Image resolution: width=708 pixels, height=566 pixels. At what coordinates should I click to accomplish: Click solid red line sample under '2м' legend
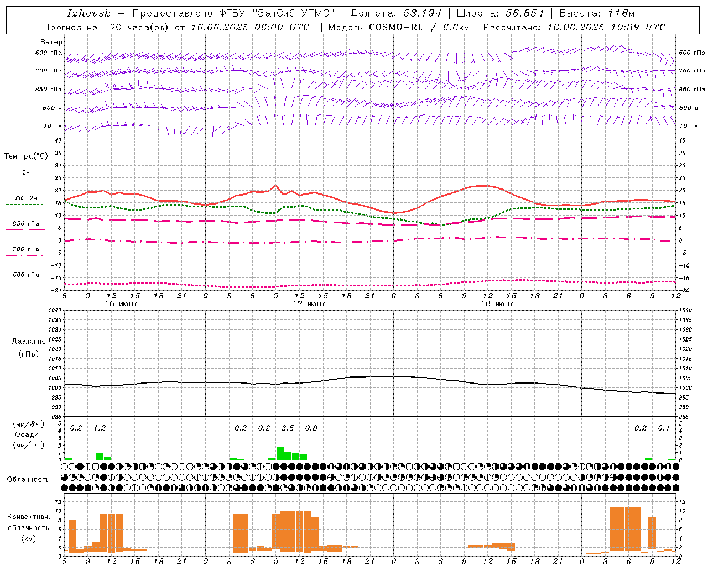click(x=25, y=179)
